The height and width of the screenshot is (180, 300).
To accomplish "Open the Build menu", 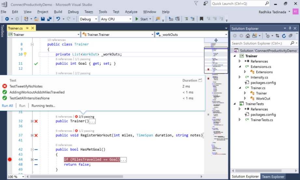I will 58,12.
